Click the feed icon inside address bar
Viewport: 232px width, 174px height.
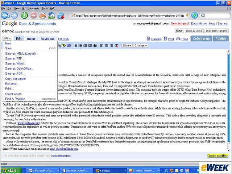click(x=187, y=15)
